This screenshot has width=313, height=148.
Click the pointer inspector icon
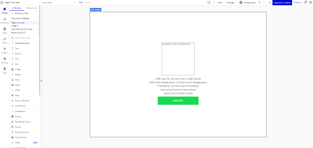214,2
